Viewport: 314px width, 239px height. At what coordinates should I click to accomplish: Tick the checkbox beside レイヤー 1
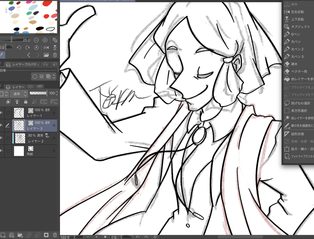[x=8, y=113]
